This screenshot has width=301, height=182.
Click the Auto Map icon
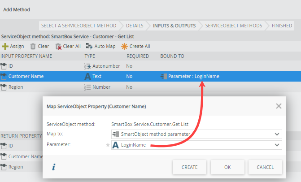(x=89, y=46)
